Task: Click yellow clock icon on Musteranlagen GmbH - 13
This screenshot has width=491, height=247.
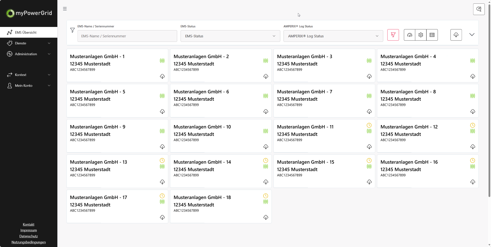Action: [162, 161]
